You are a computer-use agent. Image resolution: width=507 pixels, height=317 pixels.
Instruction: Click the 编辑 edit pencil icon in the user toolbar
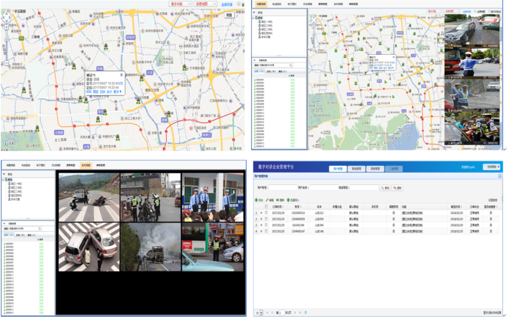(x=268, y=200)
